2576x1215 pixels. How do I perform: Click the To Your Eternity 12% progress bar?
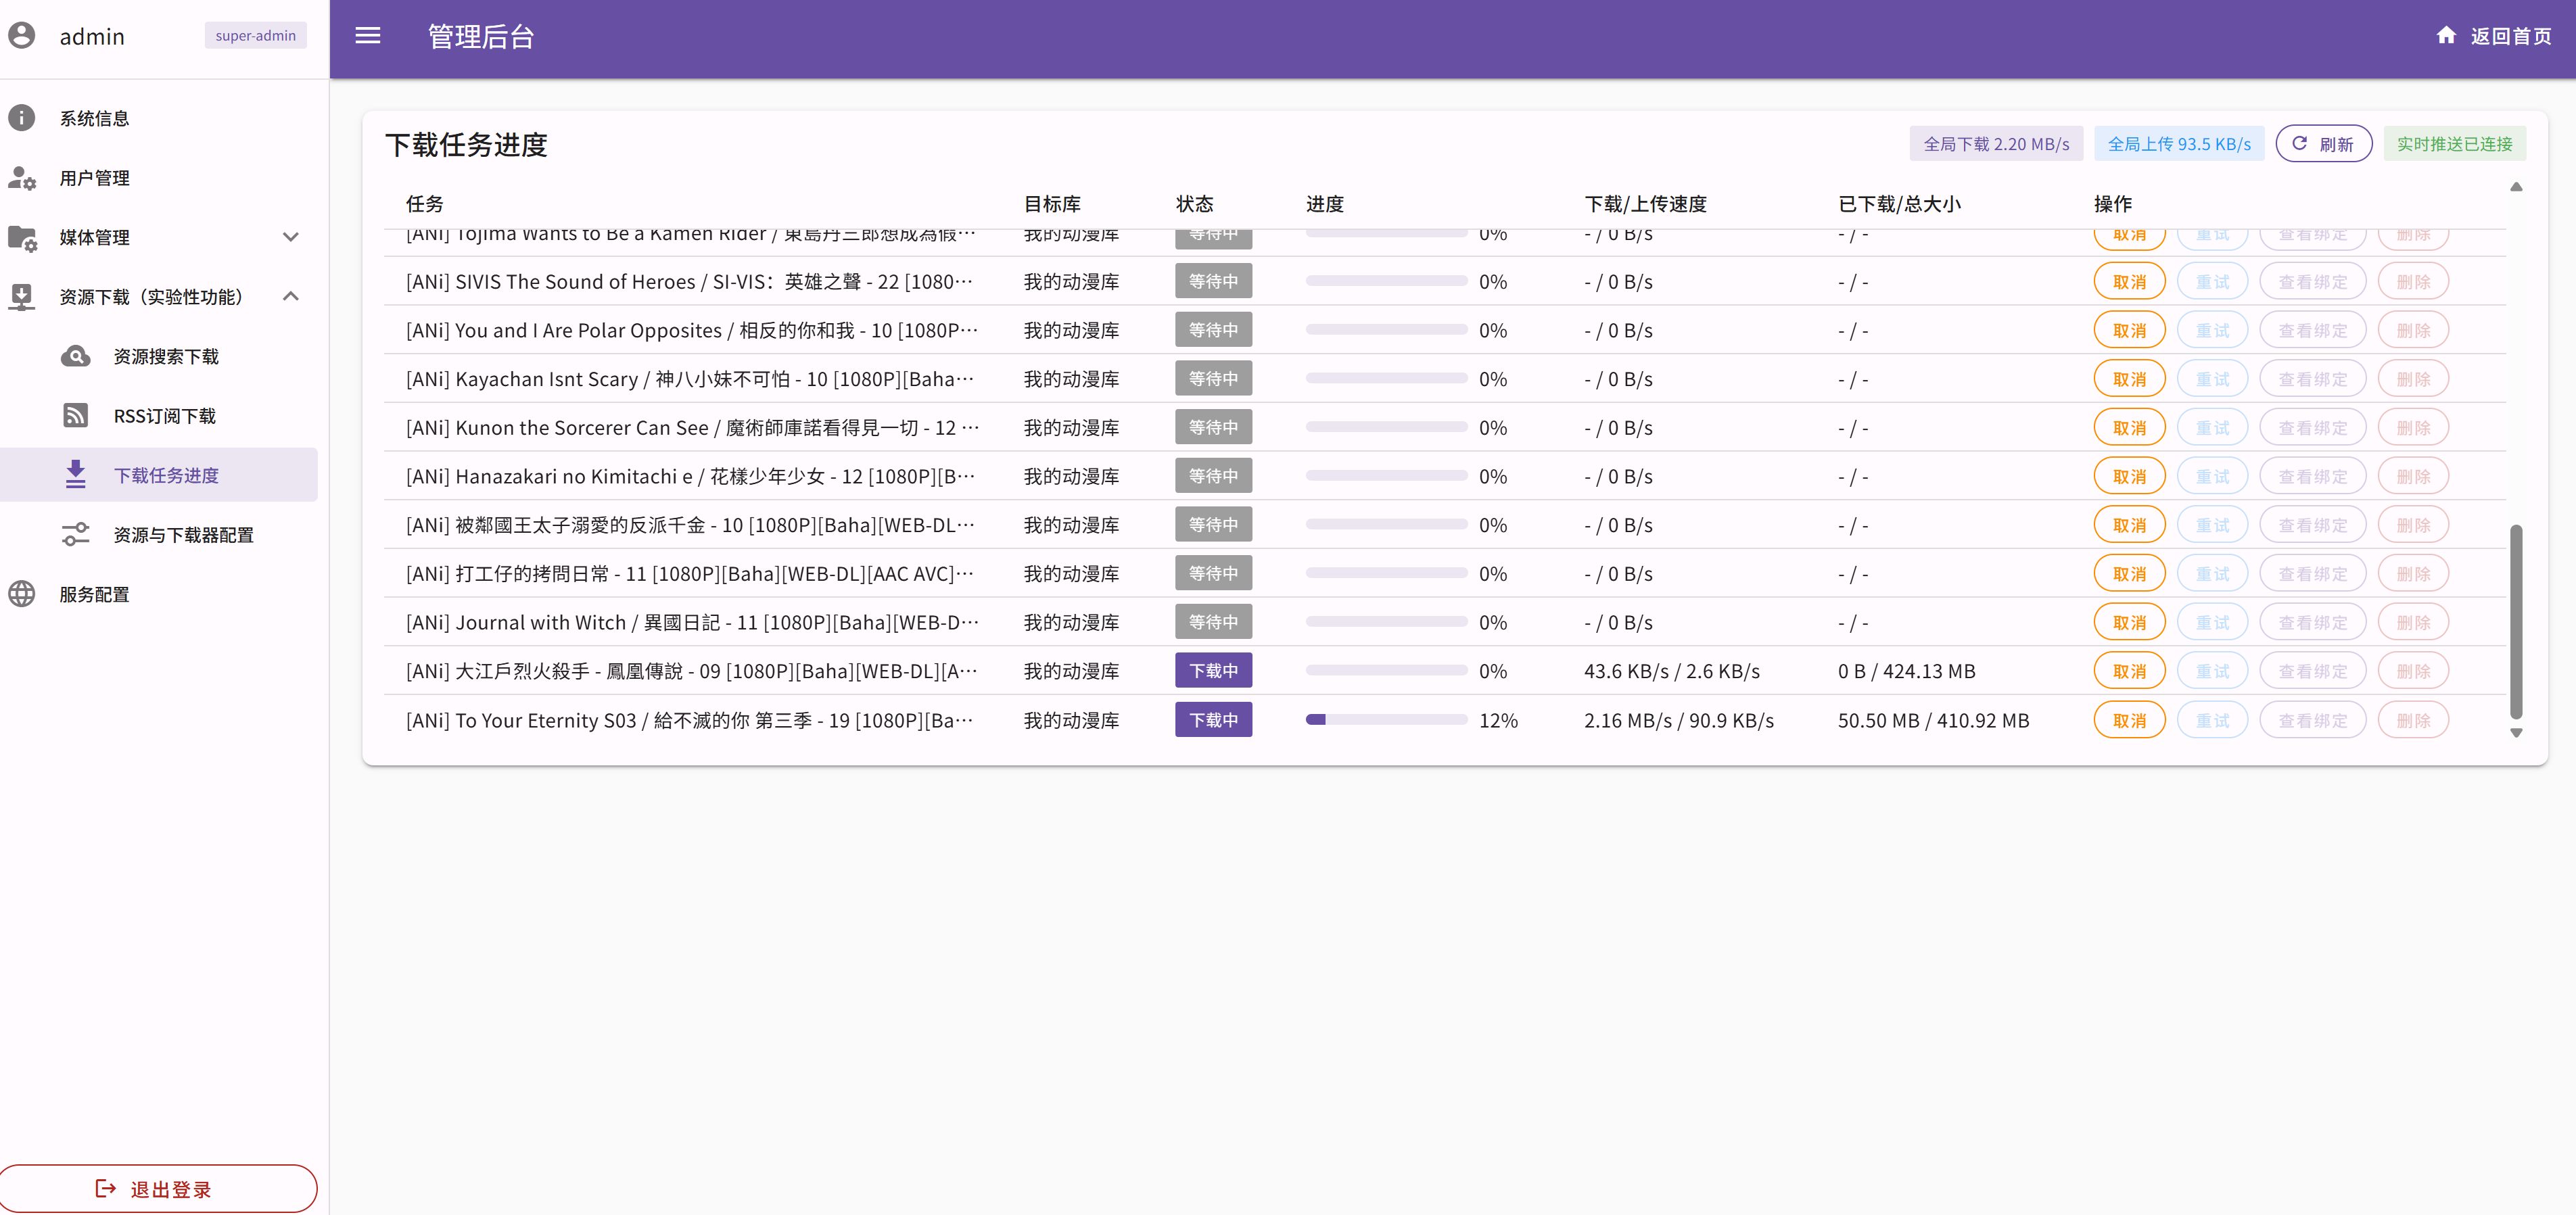coord(1386,720)
